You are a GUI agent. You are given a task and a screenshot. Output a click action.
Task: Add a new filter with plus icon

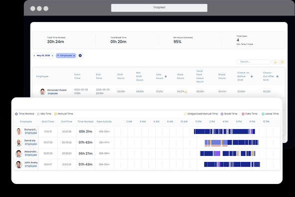(x=80, y=55)
